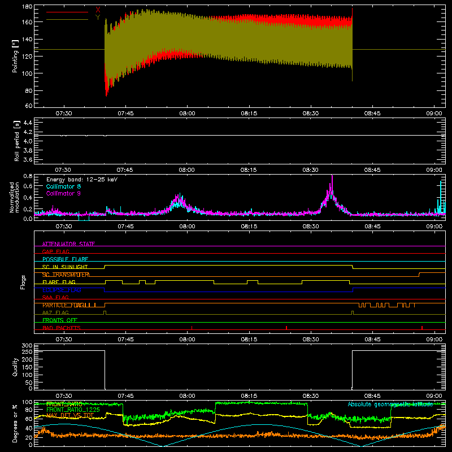
Task: Click the magenta 'Collimator 9' legend entry
Action: tap(63, 193)
